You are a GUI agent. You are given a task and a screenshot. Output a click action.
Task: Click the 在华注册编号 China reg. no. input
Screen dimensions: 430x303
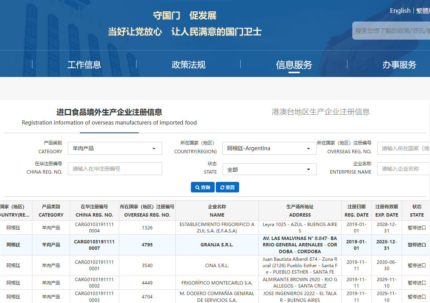tap(115, 169)
